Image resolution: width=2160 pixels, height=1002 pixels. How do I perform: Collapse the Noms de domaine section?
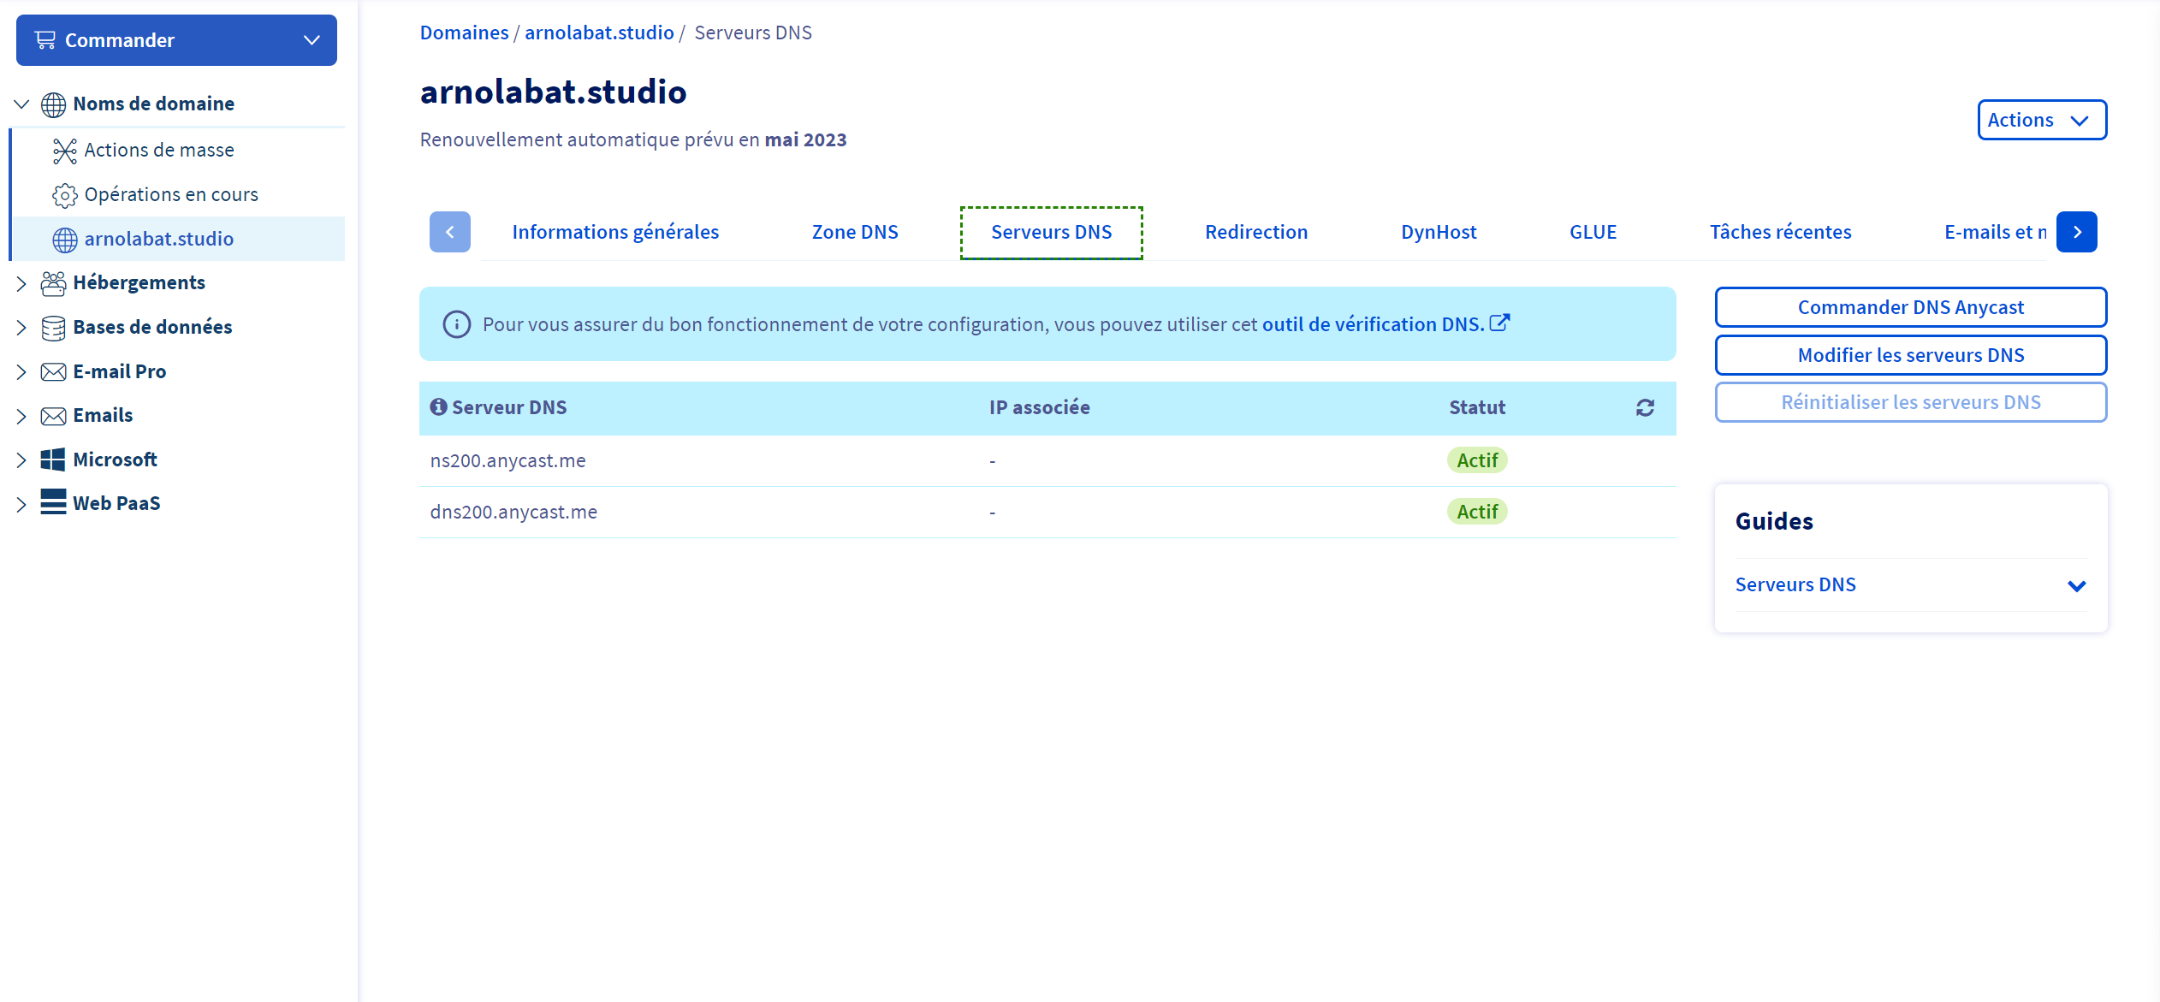pos(21,104)
